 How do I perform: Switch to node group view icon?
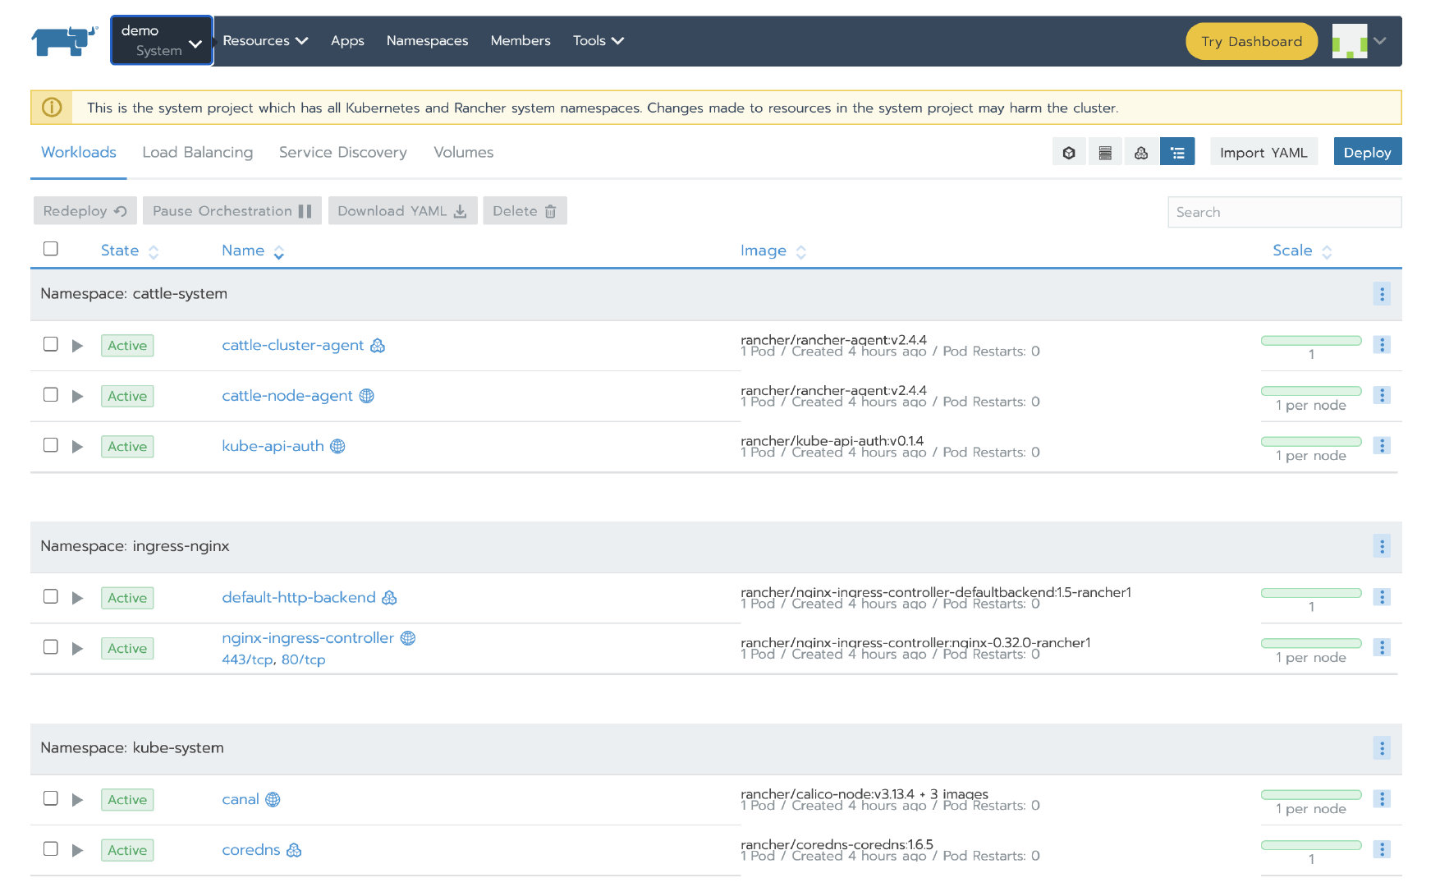point(1105,152)
